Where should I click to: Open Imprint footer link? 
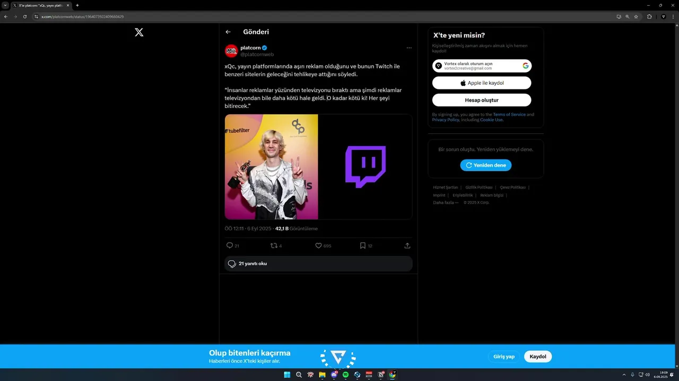pos(439,195)
